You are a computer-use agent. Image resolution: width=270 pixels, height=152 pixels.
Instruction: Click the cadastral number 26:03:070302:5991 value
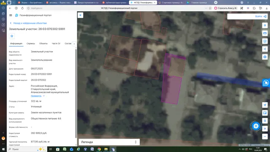pos(41,74)
